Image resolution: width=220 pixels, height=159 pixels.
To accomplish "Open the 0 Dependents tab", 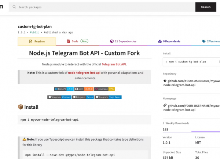I will pos(169,41).
